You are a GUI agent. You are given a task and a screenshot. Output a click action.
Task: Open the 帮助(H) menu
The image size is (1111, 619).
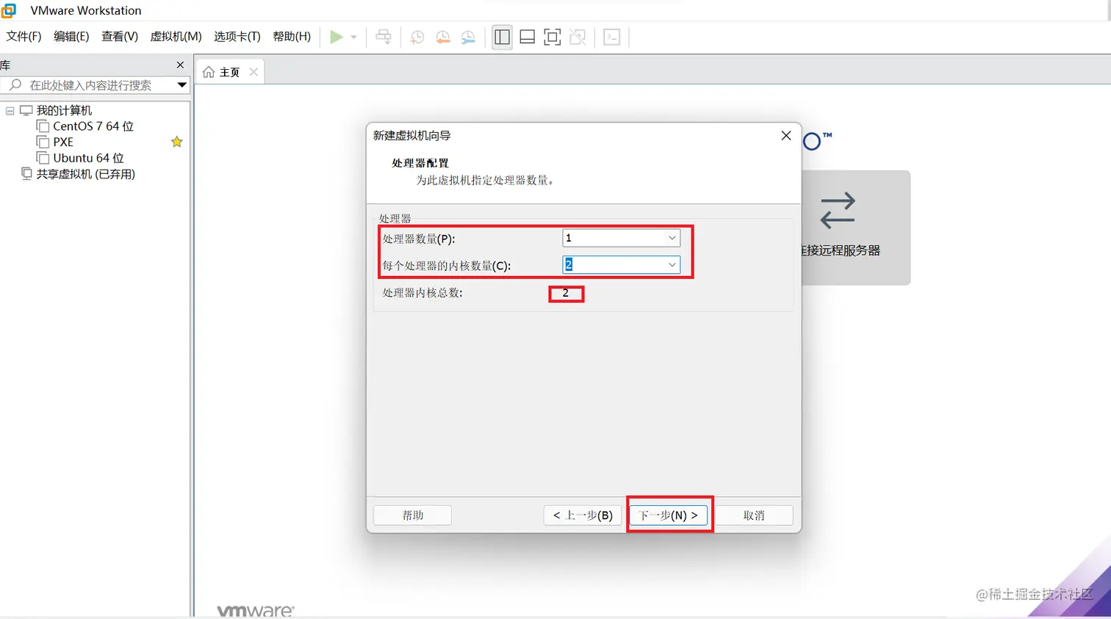(x=292, y=37)
